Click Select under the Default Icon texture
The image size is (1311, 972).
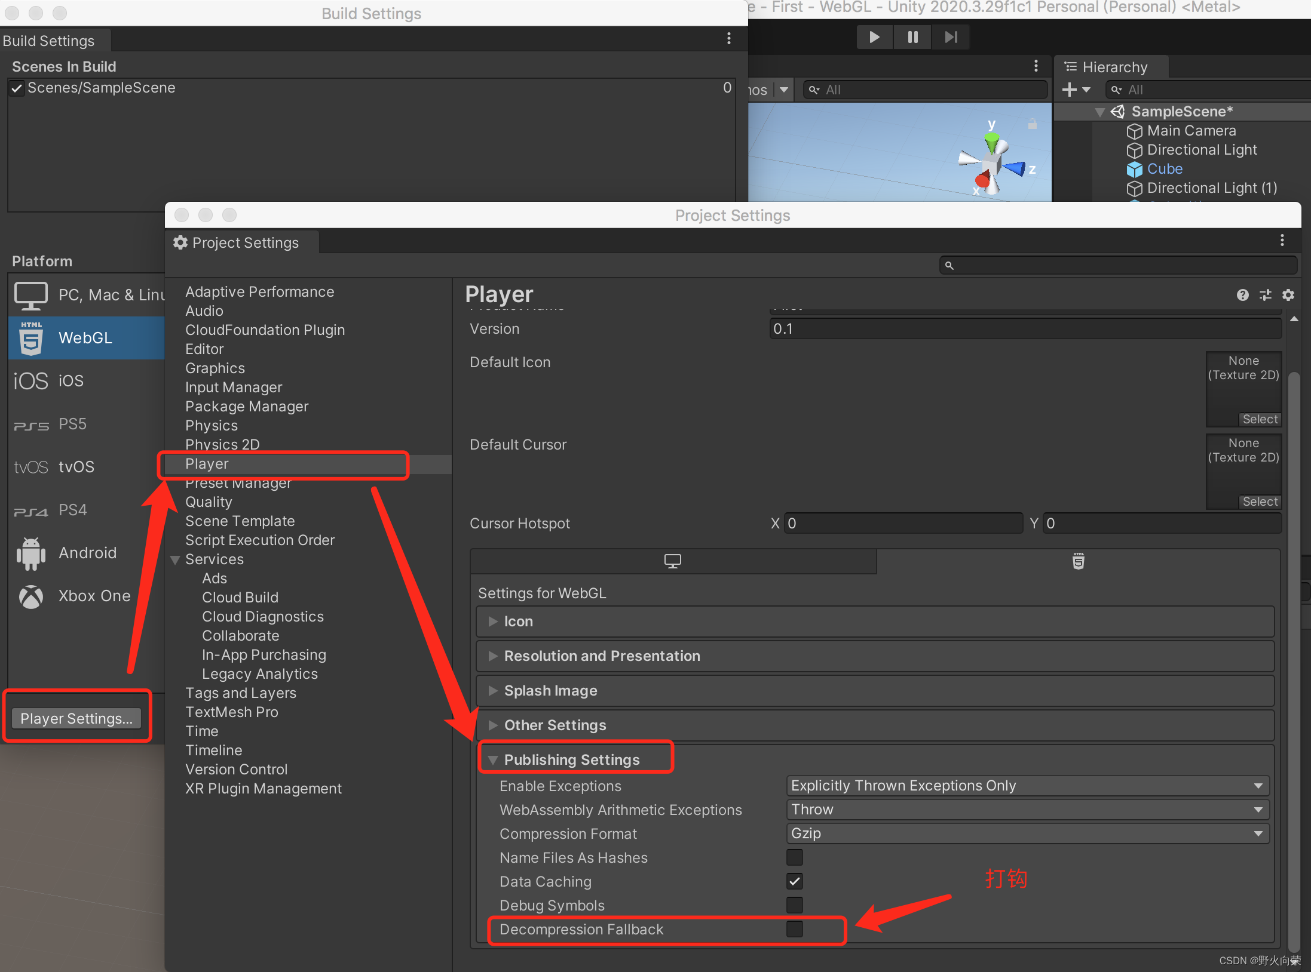point(1260,419)
